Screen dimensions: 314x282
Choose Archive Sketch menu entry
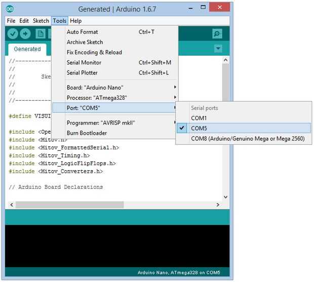point(114,42)
